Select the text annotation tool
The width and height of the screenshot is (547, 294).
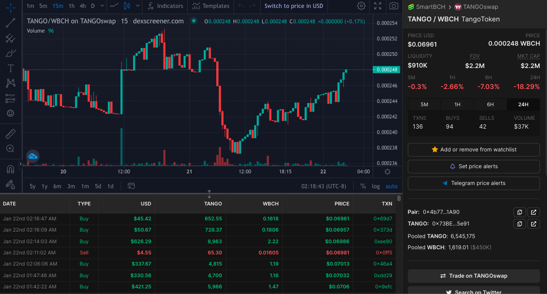(x=10, y=68)
